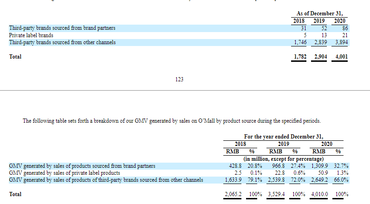Click the value 86 in the brand partners row
The width and height of the screenshot is (370, 204).
[x=345, y=28]
